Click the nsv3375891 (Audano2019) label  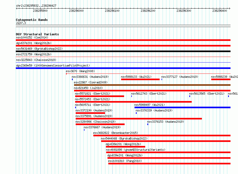[94, 116]
